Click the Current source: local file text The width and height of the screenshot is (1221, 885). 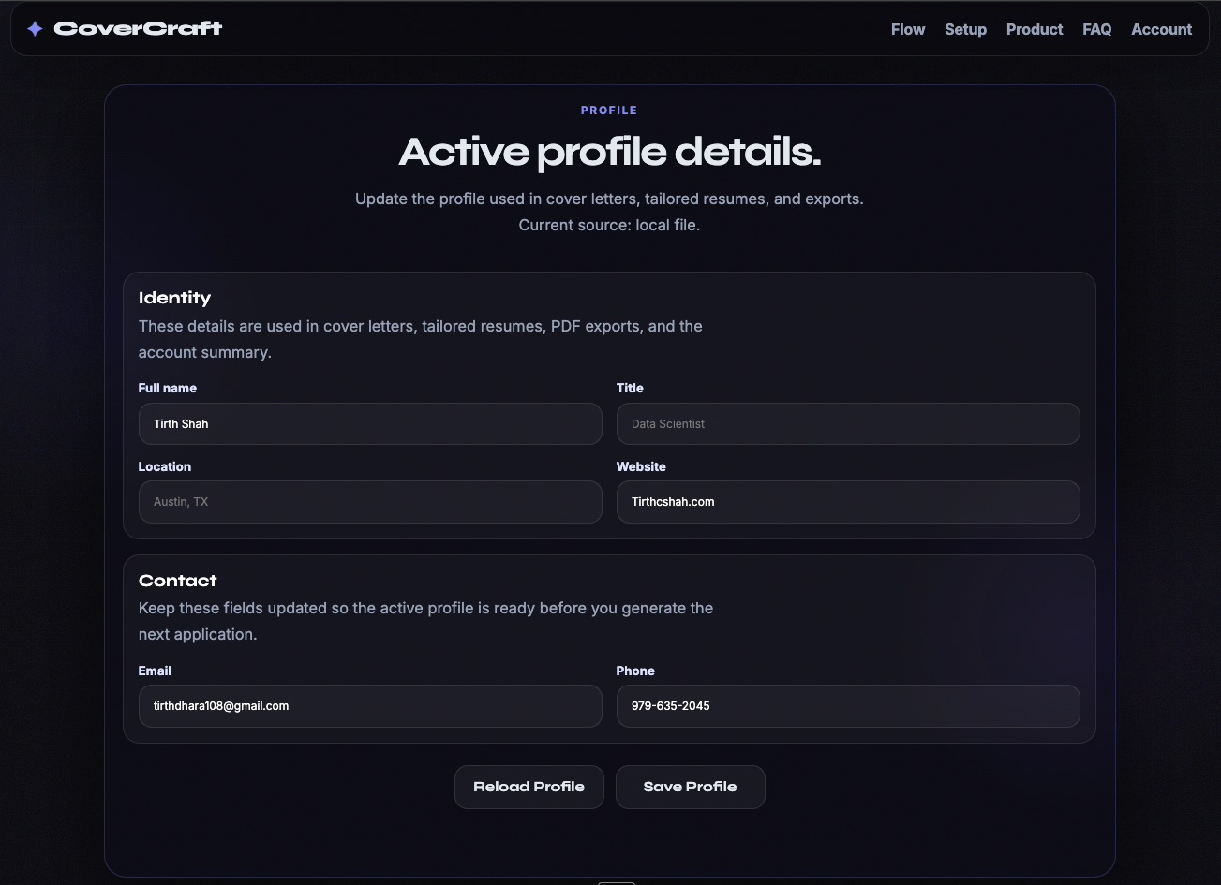click(609, 225)
